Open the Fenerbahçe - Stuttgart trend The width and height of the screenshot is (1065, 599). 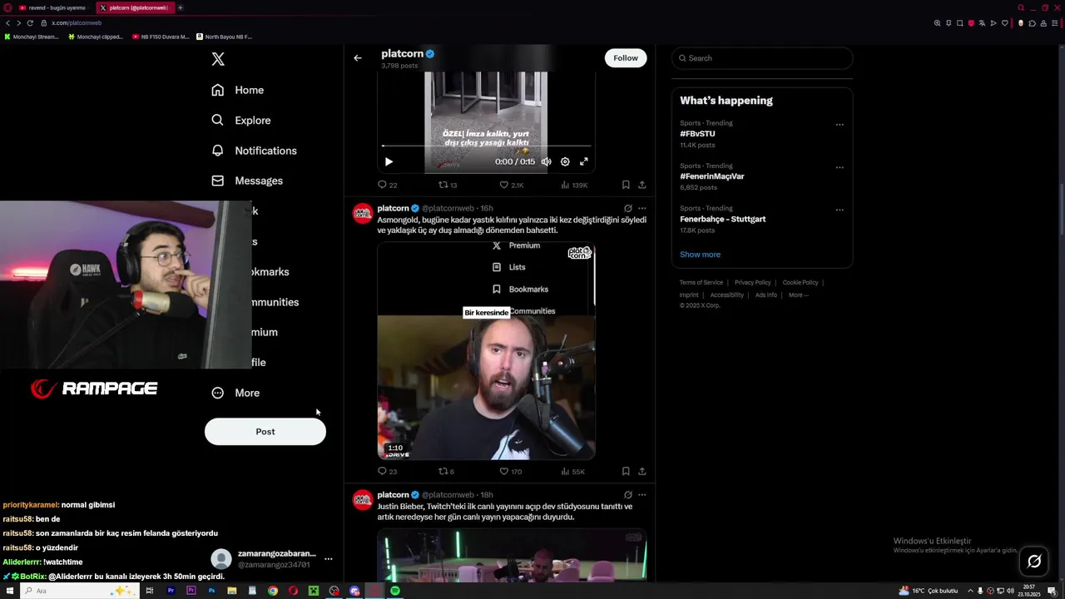pyautogui.click(x=723, y=219)
